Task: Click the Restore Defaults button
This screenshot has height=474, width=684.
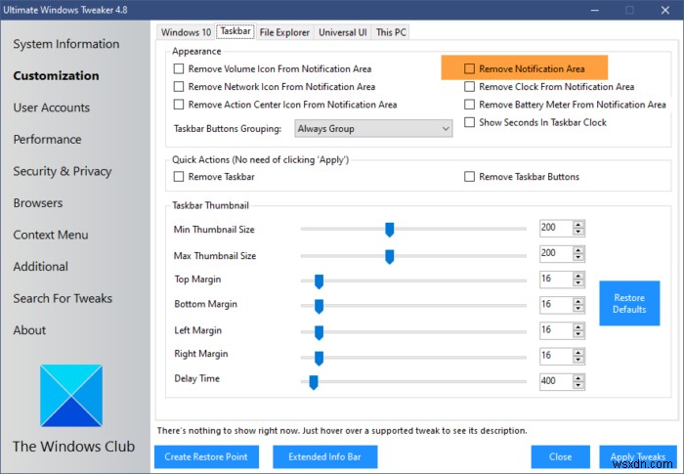Action: (629, 303)
